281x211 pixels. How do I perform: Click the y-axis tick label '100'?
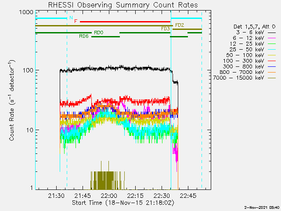tap(28, 70)
